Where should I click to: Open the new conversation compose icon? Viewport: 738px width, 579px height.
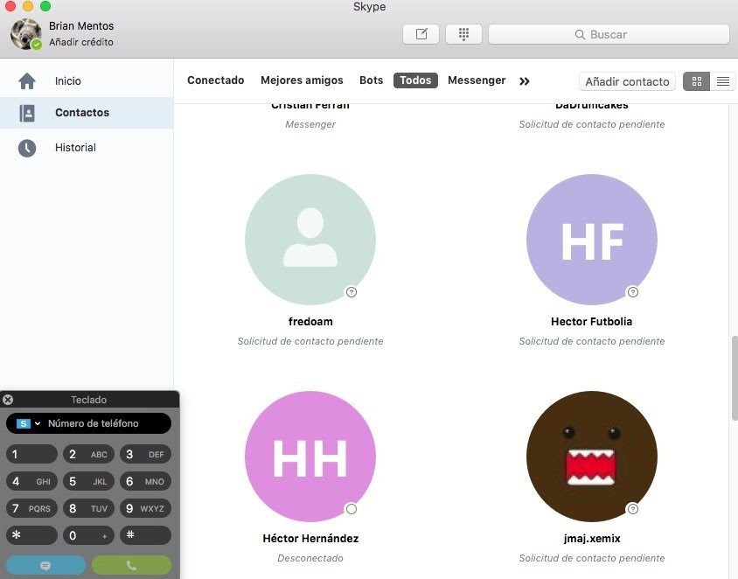[x=421, y=34]
